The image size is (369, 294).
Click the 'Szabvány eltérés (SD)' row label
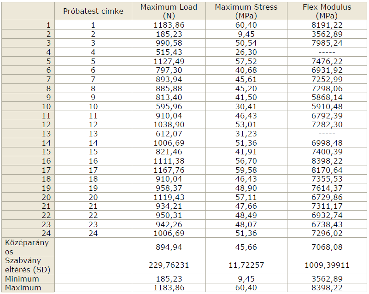click(x=28, y=265)
